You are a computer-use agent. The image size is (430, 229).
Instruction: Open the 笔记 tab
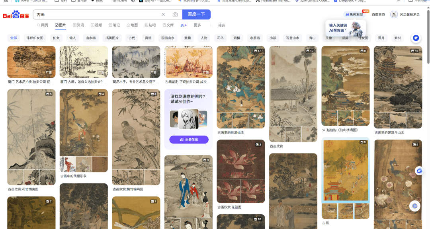click(x=114, y=25)
